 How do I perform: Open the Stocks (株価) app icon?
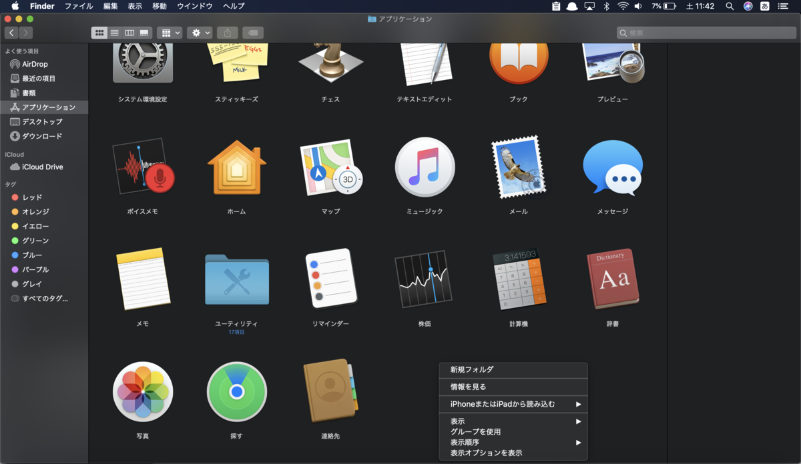(425, 279)
